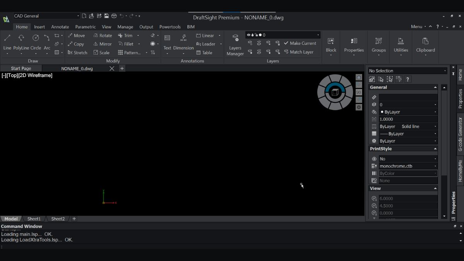
Task: Click the Stretch button
Action: [77, 53]
